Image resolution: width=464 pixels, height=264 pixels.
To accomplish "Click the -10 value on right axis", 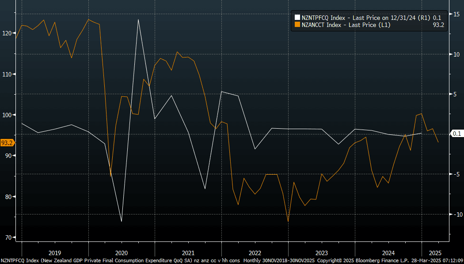I will 456,214.
